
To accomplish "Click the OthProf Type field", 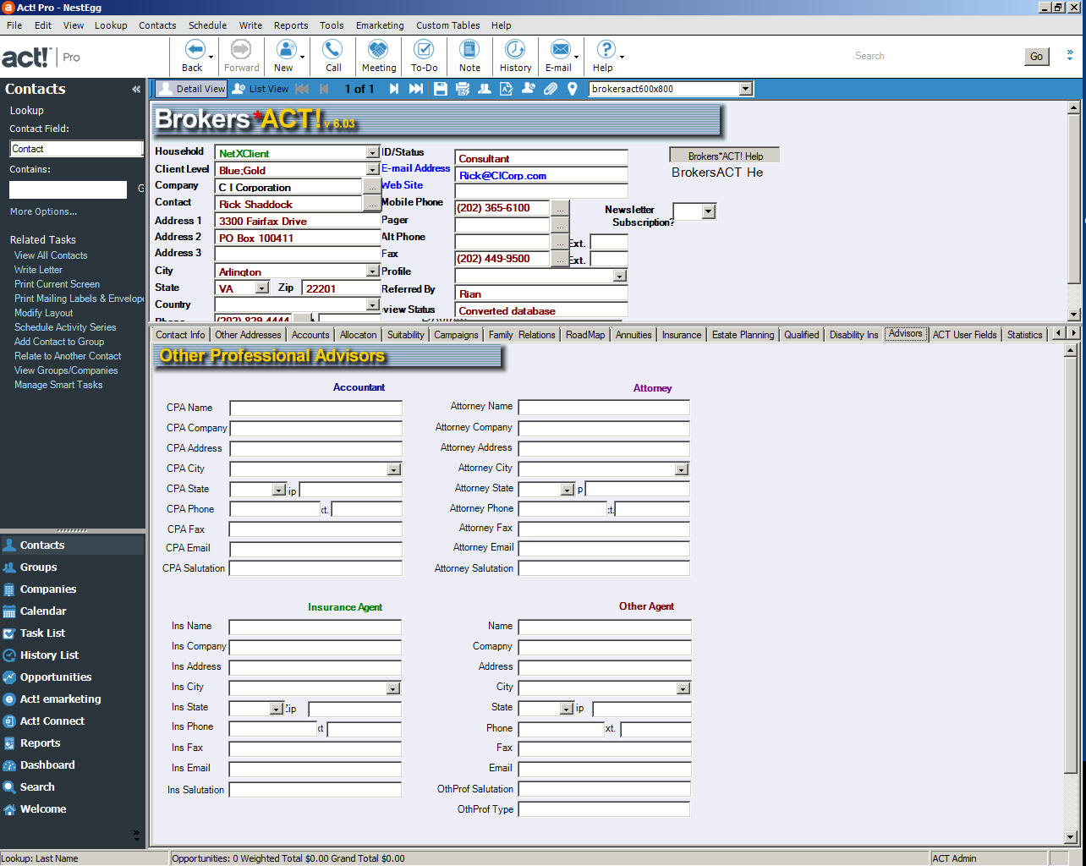I will click(604, 809).
